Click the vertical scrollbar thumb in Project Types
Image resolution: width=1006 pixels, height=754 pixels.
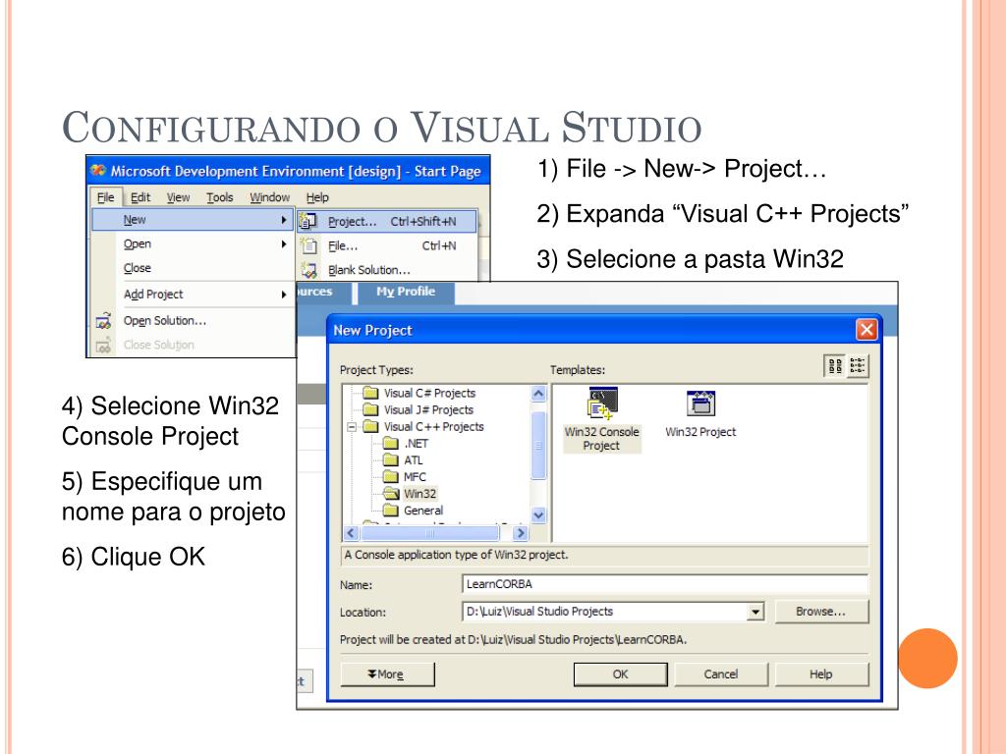click(539, 446)
